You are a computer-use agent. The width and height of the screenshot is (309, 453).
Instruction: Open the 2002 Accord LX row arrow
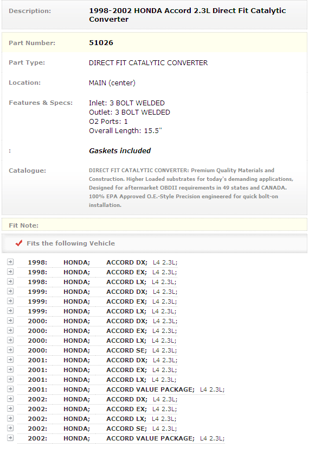pyautogui.click(x=10, y=419)
